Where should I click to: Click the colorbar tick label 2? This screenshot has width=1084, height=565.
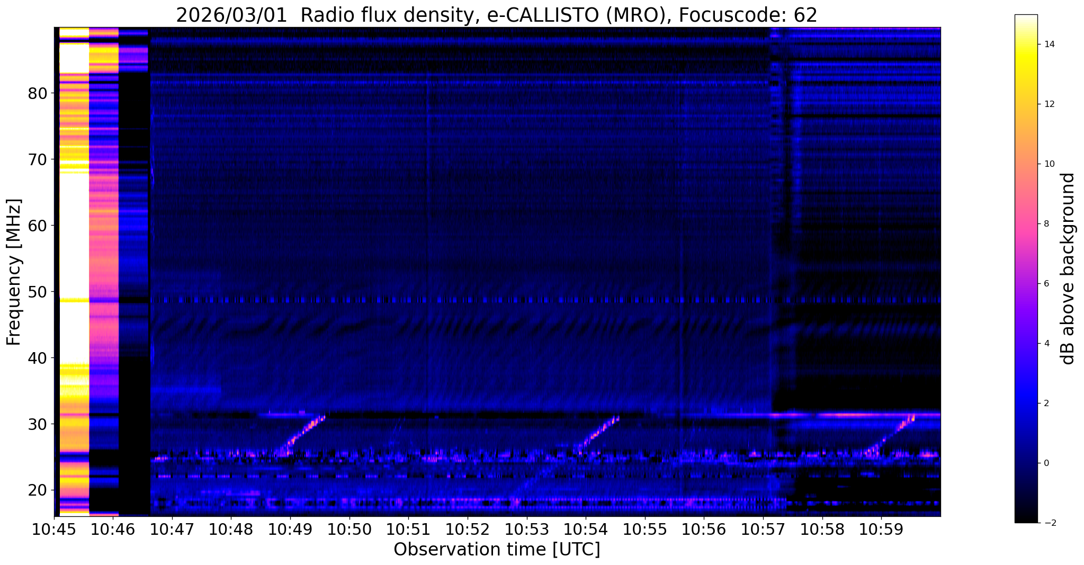[1046, 403]
